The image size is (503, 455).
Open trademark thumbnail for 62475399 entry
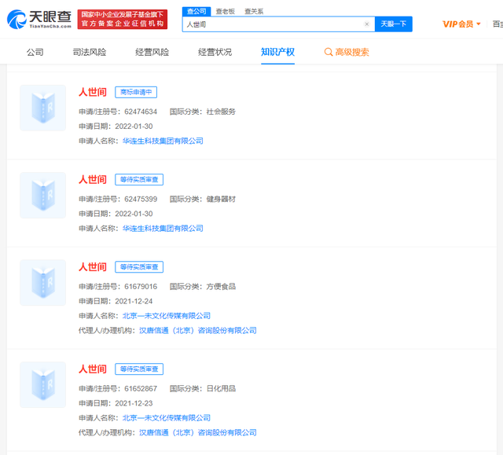point(43,195)
